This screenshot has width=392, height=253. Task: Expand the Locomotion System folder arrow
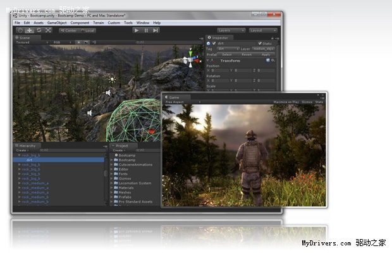[111, 183]
